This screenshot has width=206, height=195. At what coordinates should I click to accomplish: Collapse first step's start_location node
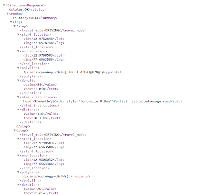(18, 34)
